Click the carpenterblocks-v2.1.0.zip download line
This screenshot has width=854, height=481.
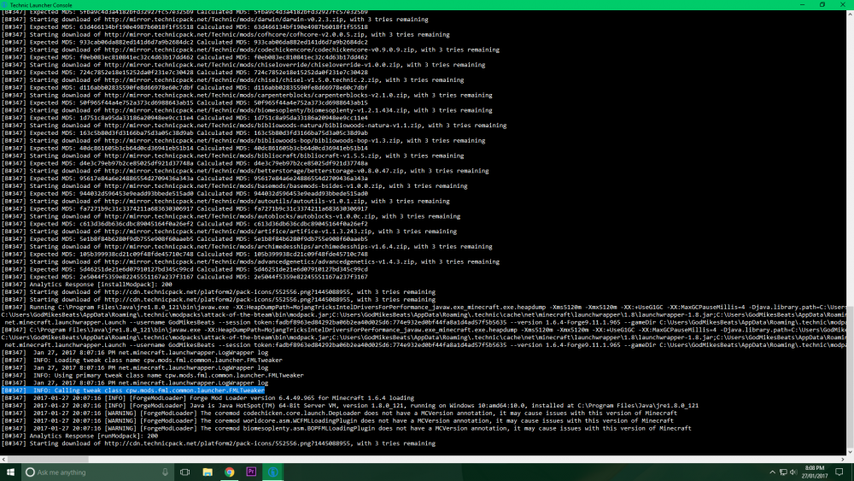click(x=247, y=96)
